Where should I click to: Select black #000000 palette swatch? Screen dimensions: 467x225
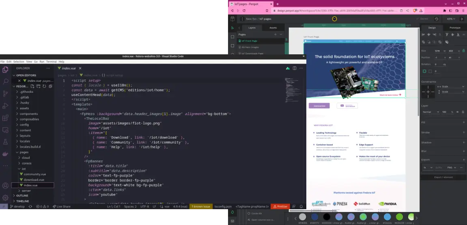[327, 217]
